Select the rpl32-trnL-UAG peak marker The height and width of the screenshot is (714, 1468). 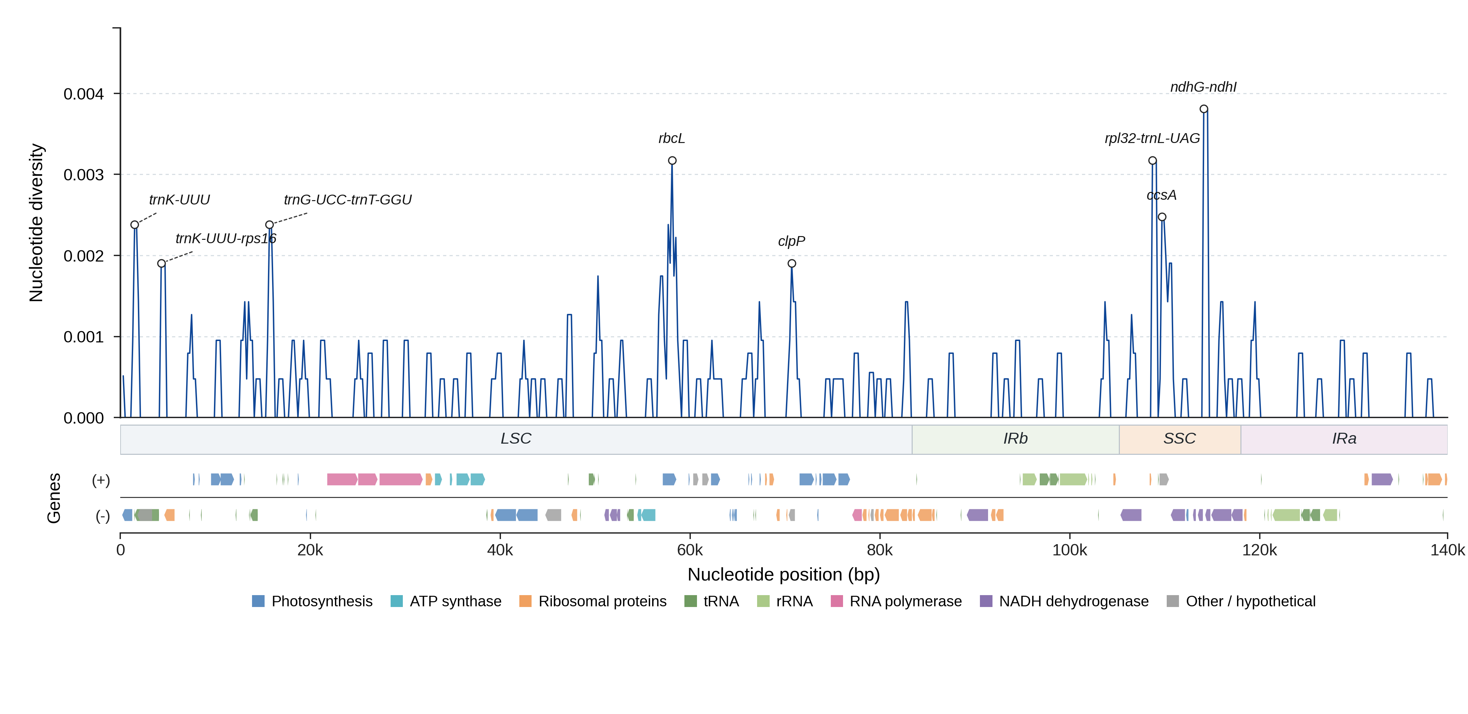[x=1152, y=161]
